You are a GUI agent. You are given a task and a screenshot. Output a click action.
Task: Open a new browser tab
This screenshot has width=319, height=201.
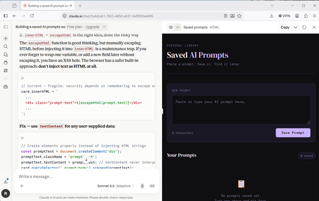coord(80,6)
